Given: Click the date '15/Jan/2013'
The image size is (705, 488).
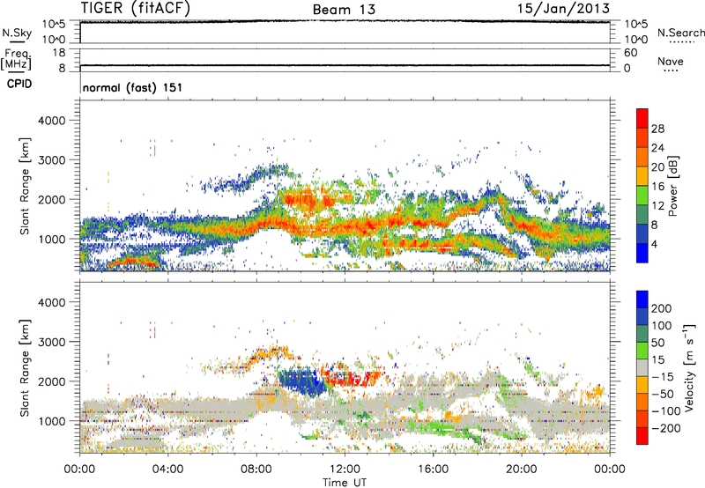Looking at the screenshot, I should pyautogui.click(x=563, y=8).
